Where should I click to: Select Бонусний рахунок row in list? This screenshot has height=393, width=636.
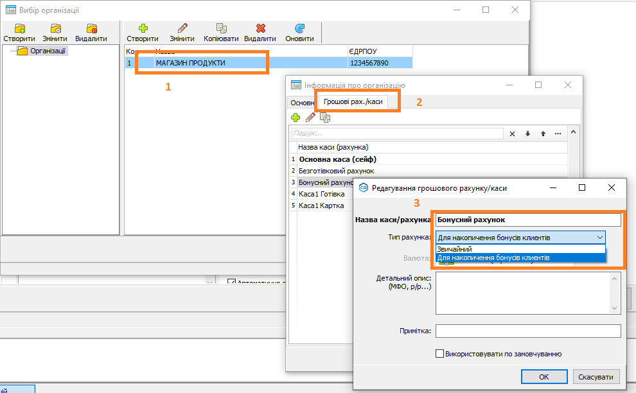(x=325, y=182)
